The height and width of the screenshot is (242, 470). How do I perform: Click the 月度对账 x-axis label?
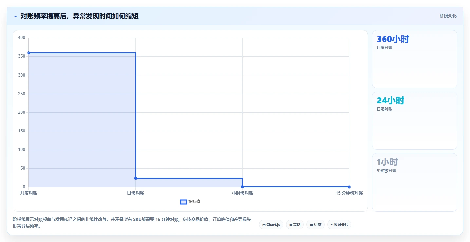29,193
